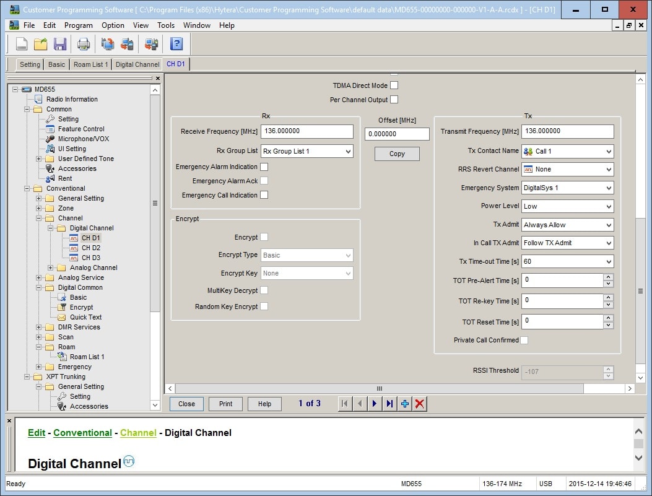Tick the Emergency Alarm Indication checkbox
This screenshot has height=496, width=652.
264,167
